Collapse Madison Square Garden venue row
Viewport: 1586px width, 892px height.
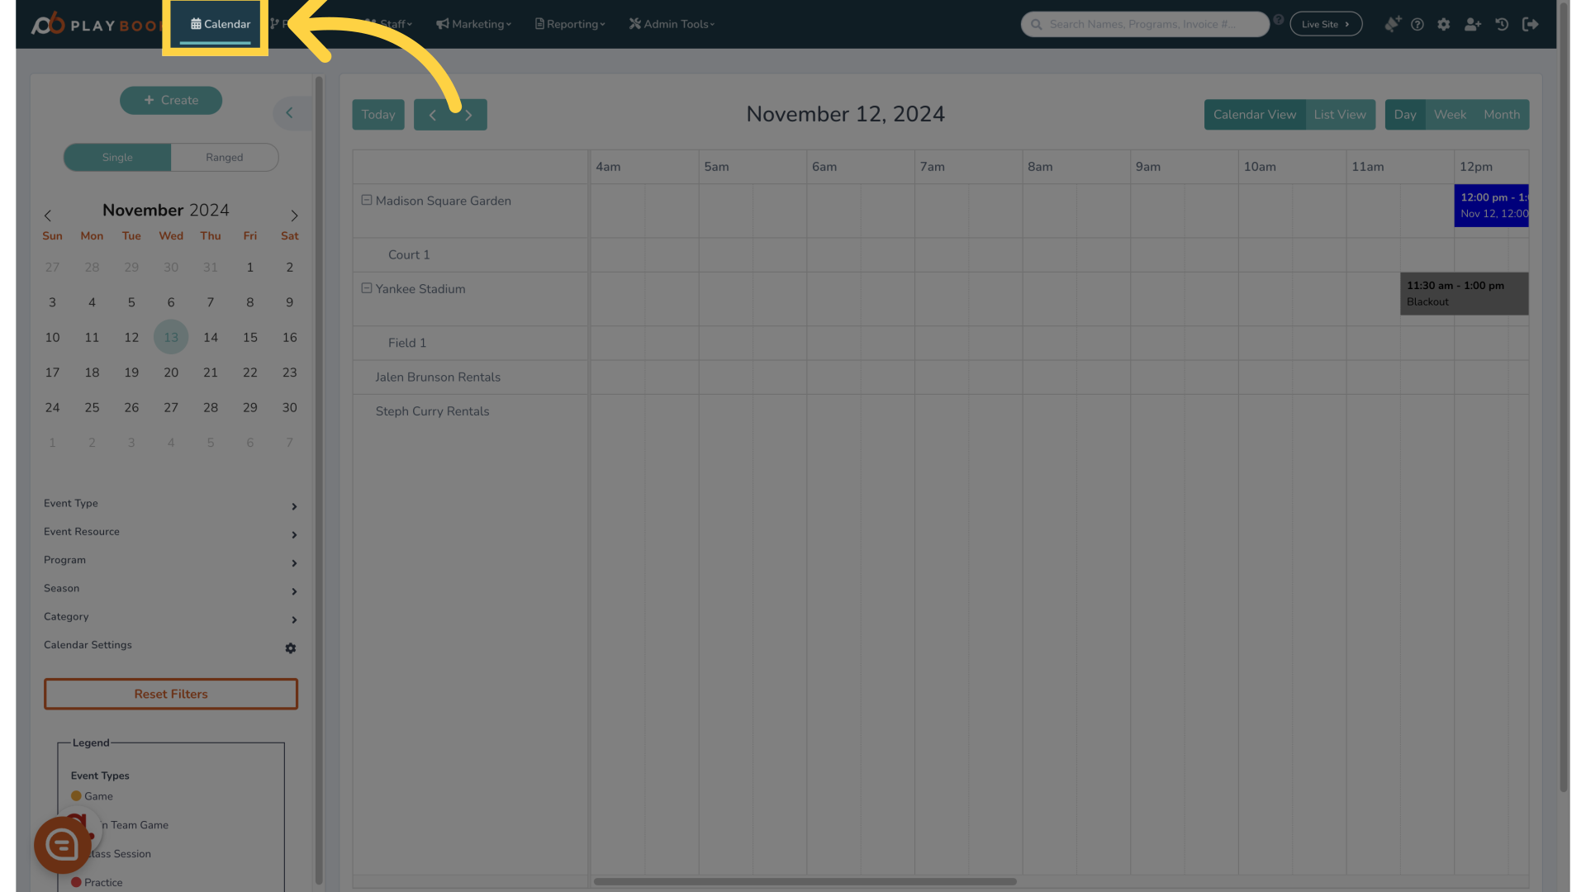(366, 199)
